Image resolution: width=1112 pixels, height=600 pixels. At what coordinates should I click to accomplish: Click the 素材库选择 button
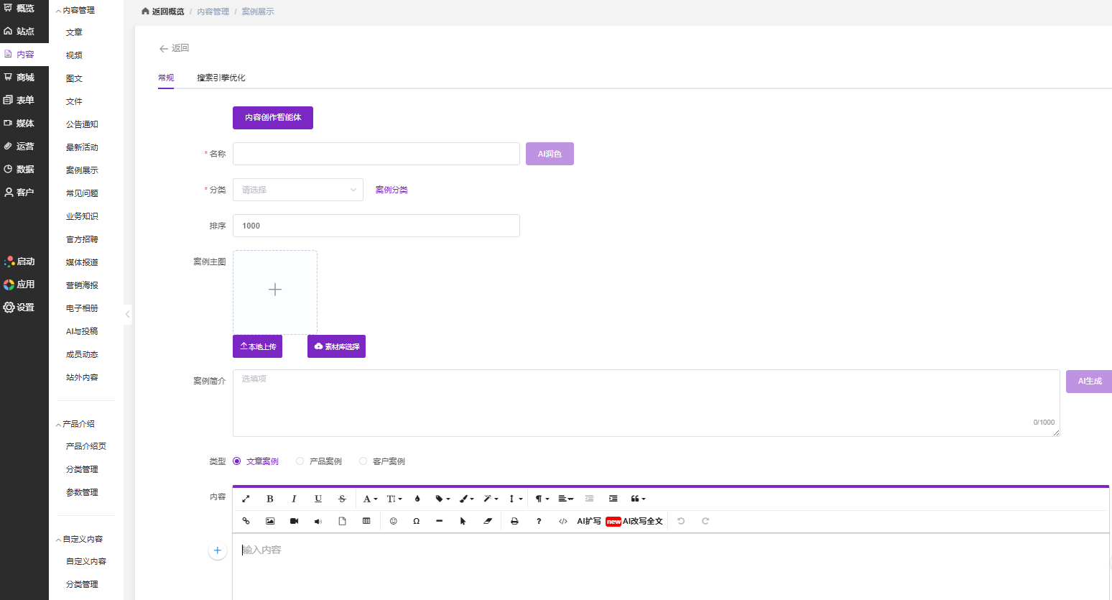(x=336, y=346)
